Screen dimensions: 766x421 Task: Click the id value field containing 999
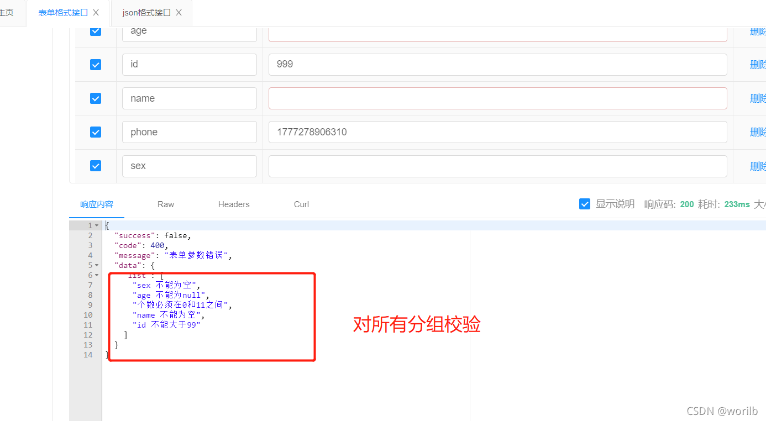[x=498, y=65]
